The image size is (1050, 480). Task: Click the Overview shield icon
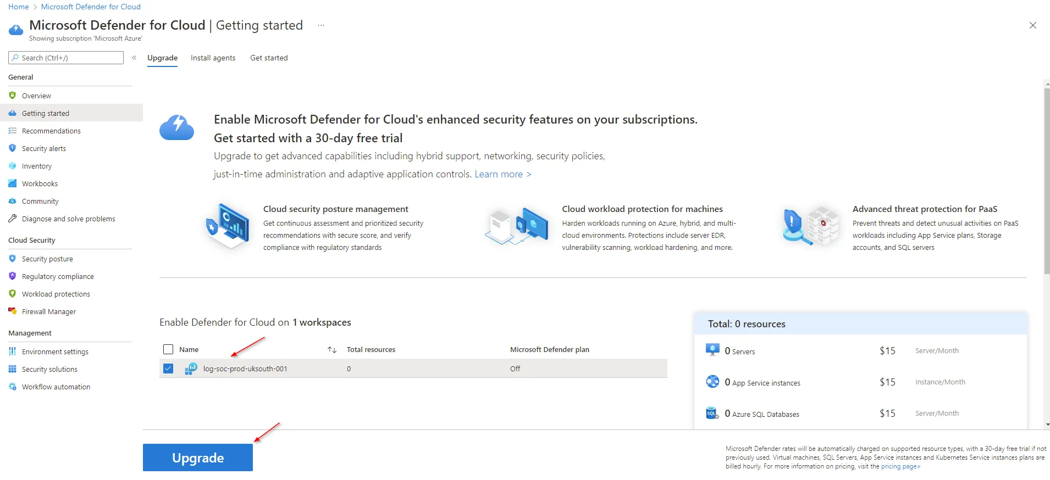(x=13, y=96)
